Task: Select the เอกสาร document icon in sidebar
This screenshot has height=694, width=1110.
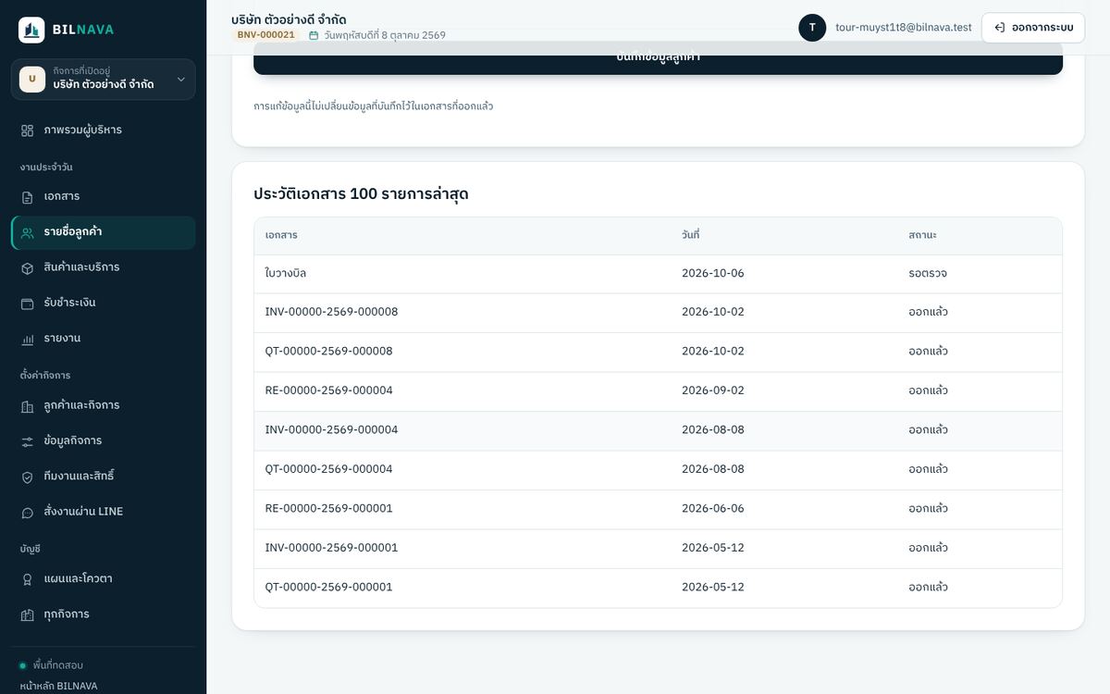Action: (x=28, y=197)
